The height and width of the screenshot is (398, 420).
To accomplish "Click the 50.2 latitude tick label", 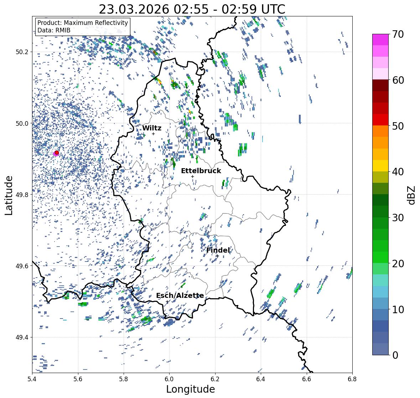I will click(x=22, y=52).
